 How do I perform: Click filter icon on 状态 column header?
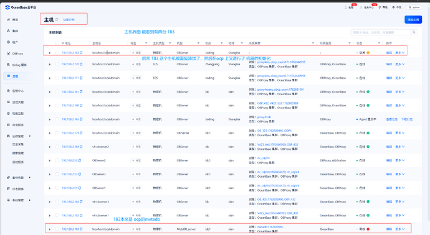point(379,44)
